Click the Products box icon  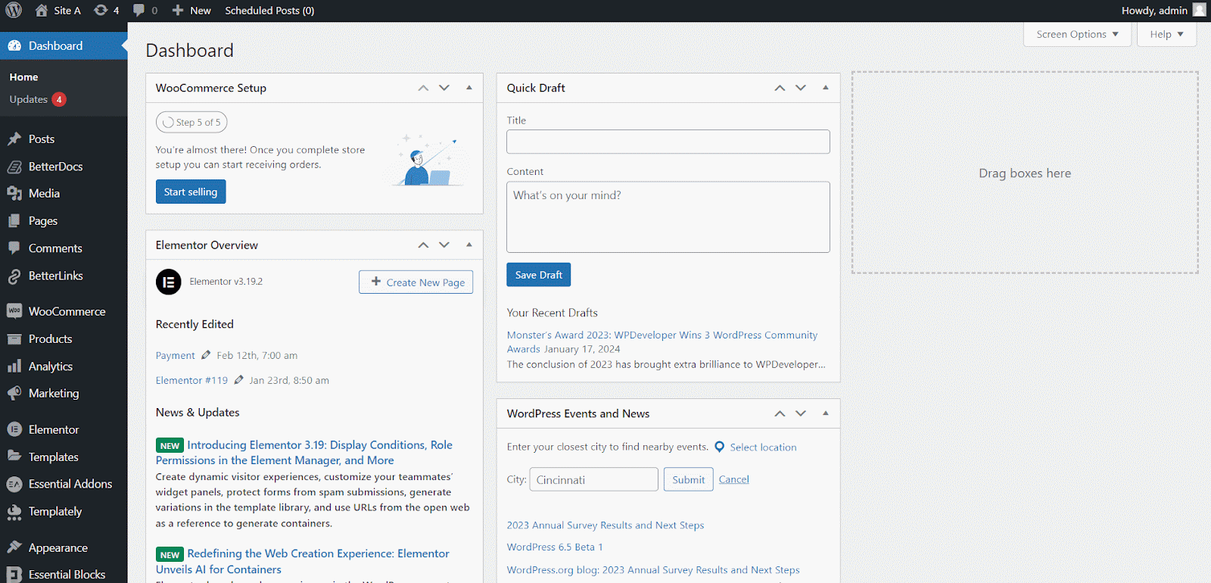click(14, 339)
